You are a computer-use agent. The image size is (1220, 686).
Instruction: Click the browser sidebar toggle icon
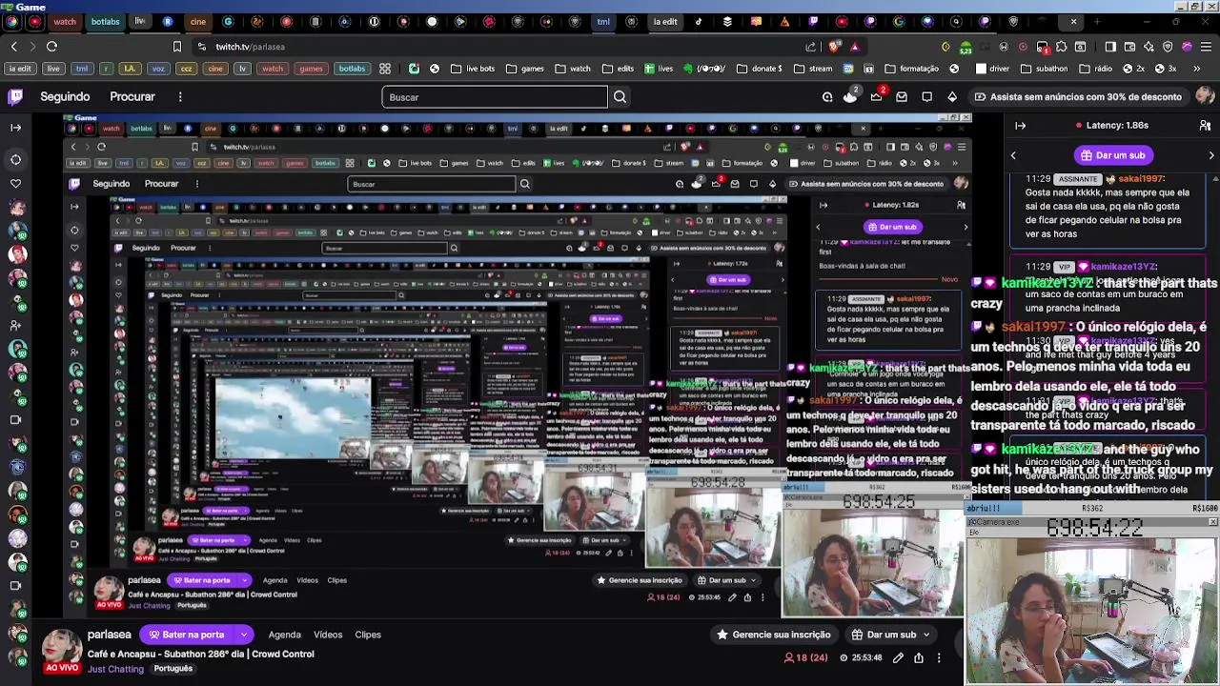pyautogui.click(x=1110, y=46)
